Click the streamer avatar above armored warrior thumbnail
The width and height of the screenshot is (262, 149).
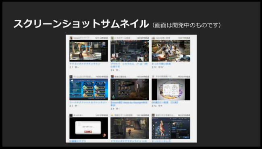(153, 38)
